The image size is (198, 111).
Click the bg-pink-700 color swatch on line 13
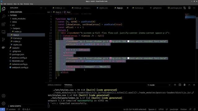(x=110, y=41)
